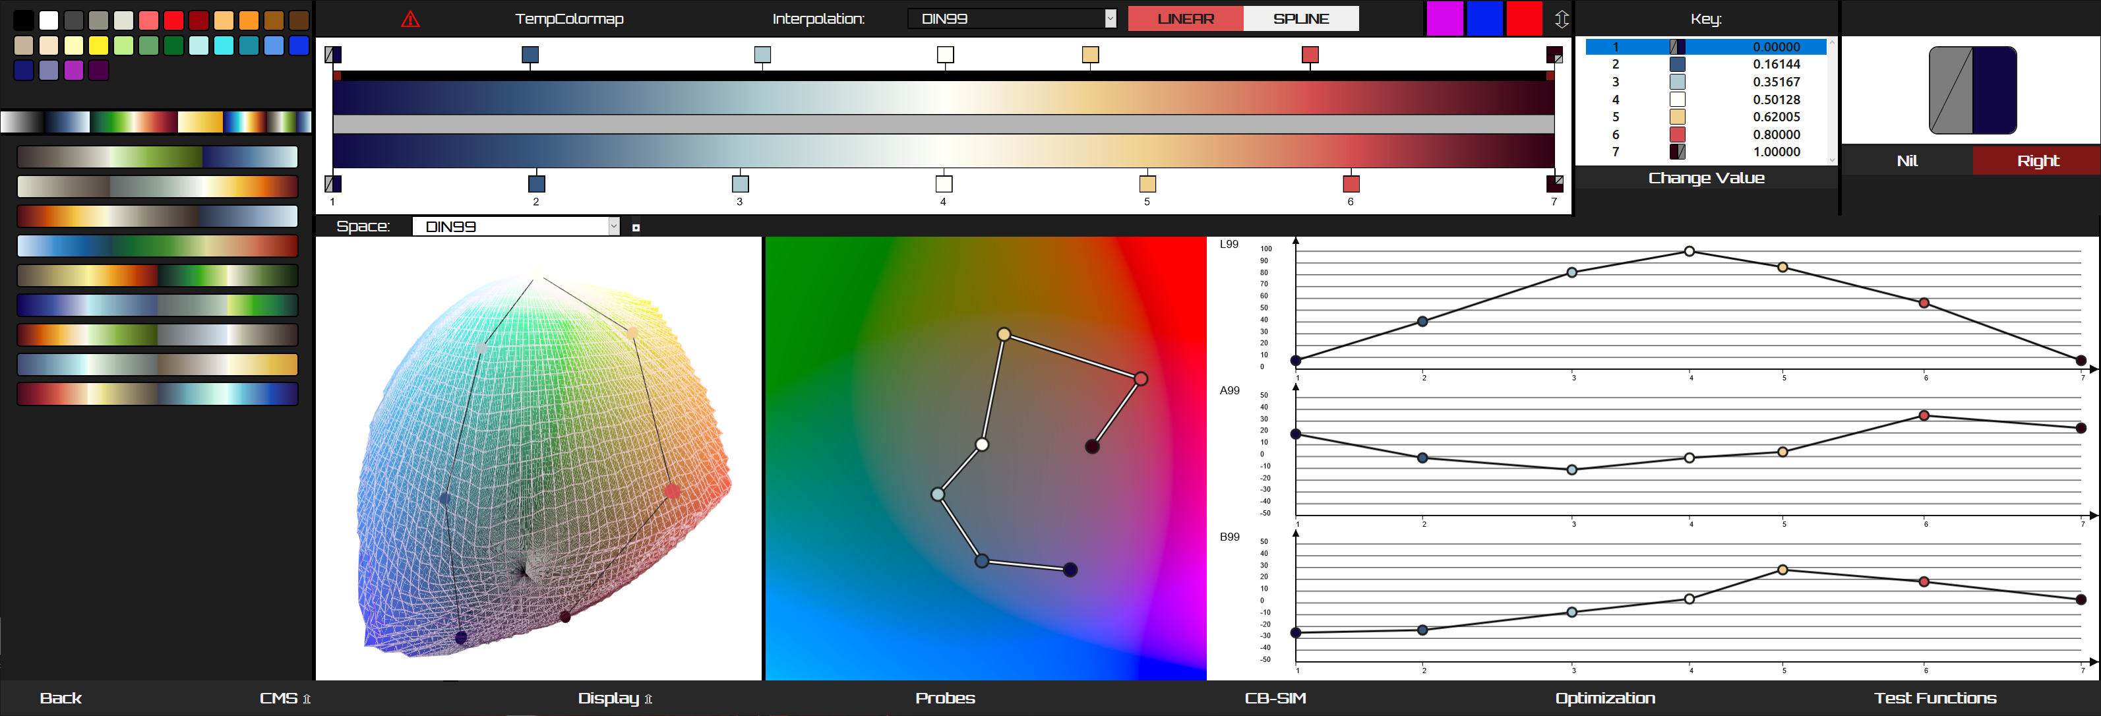Select key 7 dark marker above the colormap

[x=1554, y=55]
